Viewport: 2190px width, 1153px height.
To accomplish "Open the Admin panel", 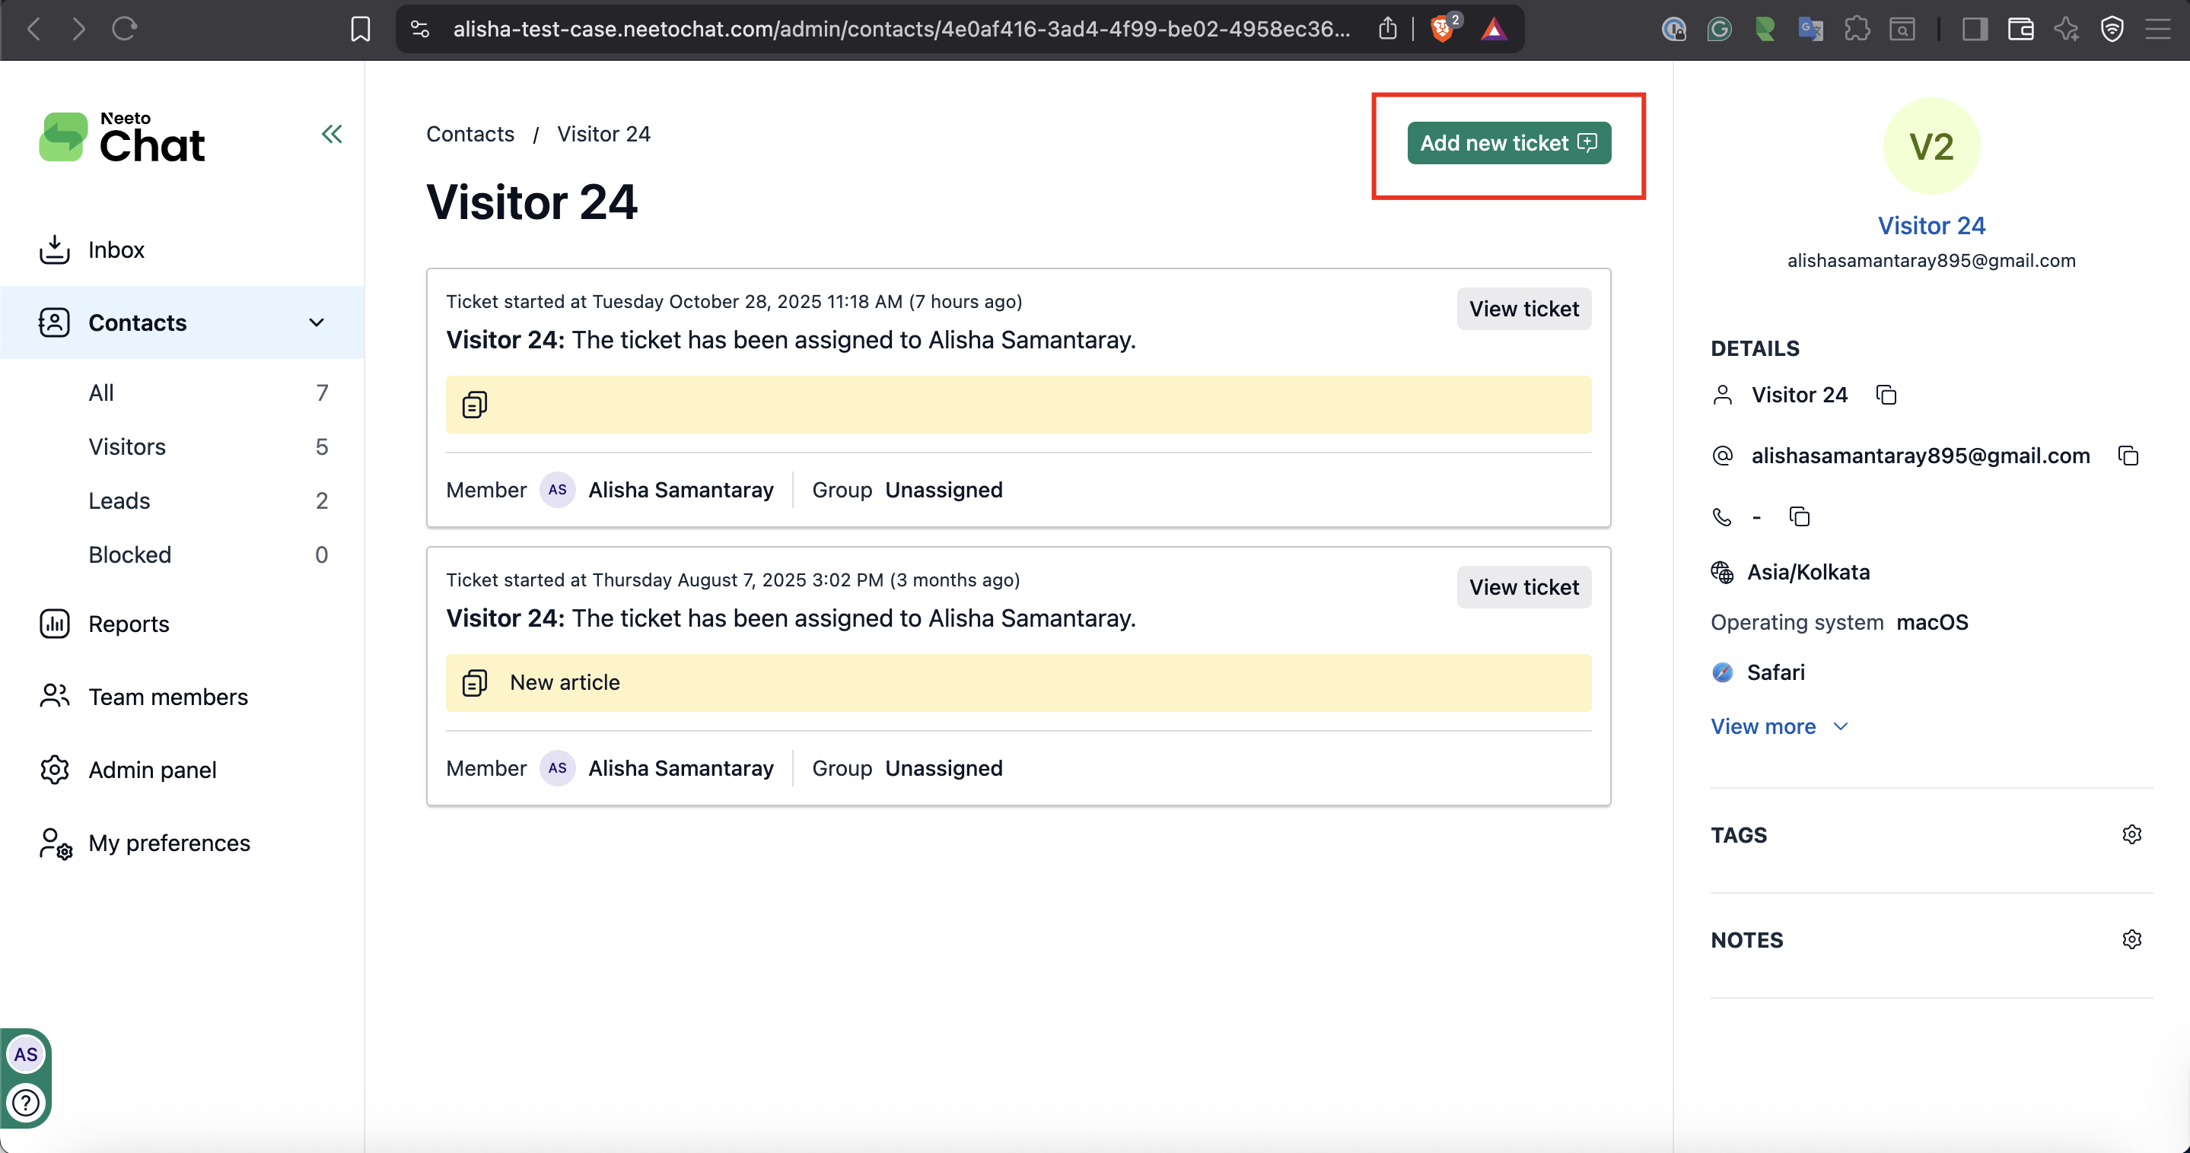I will [153, 769].
